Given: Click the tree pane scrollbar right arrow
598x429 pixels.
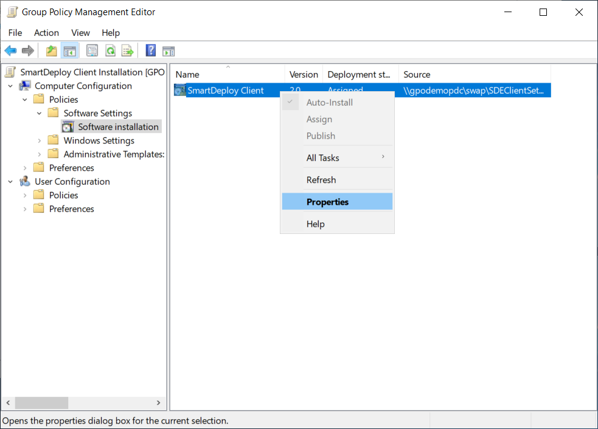Looking at the screenshot, I should pyautogui.click(x=159, y=402).
